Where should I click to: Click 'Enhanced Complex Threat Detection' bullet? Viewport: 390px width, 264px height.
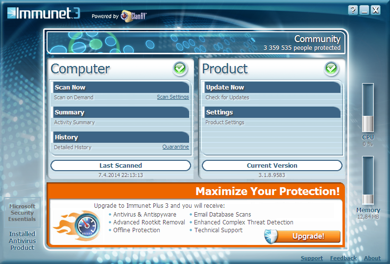pyautogui.click(x=244, y=222)
